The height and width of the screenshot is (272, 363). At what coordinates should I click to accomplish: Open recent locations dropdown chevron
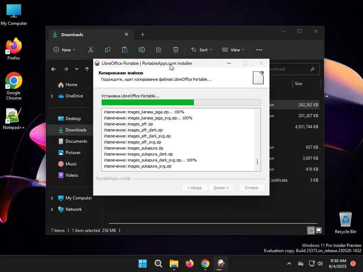pyautogui.click(x=77, y=69)
